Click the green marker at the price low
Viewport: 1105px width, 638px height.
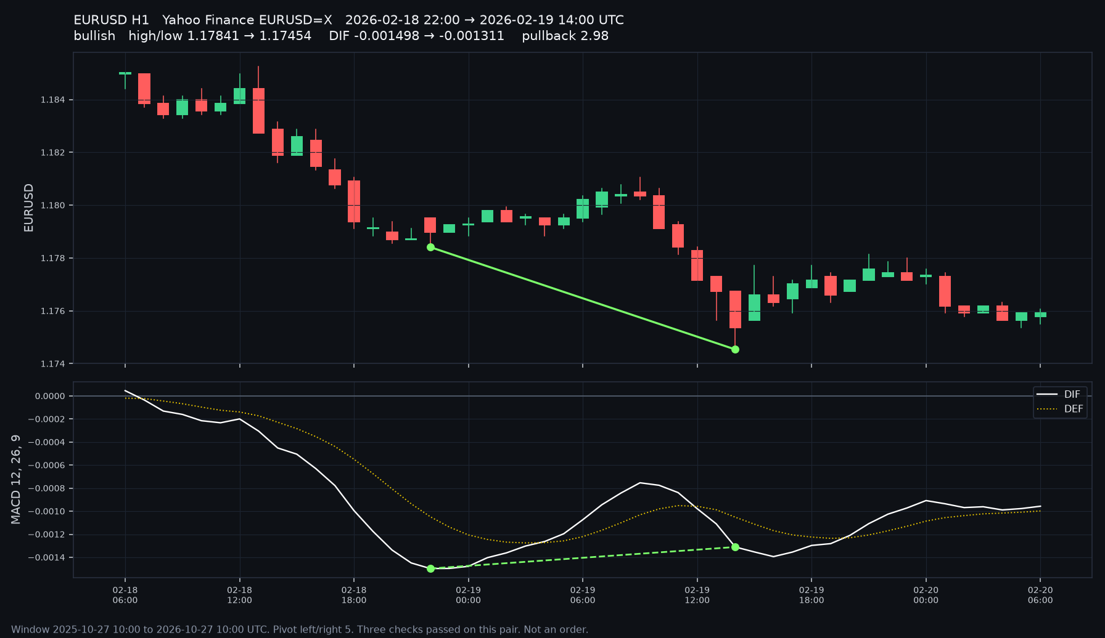735,349
